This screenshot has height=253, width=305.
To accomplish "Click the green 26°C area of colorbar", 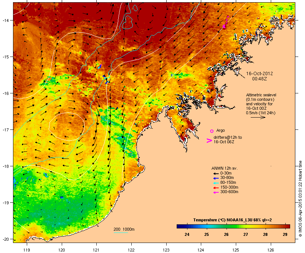I will 226,226.
